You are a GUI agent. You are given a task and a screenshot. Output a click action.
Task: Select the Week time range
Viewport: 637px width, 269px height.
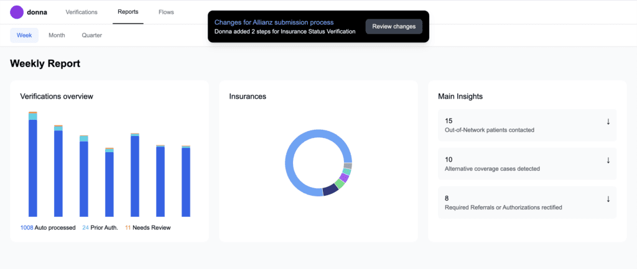point(24,35)
